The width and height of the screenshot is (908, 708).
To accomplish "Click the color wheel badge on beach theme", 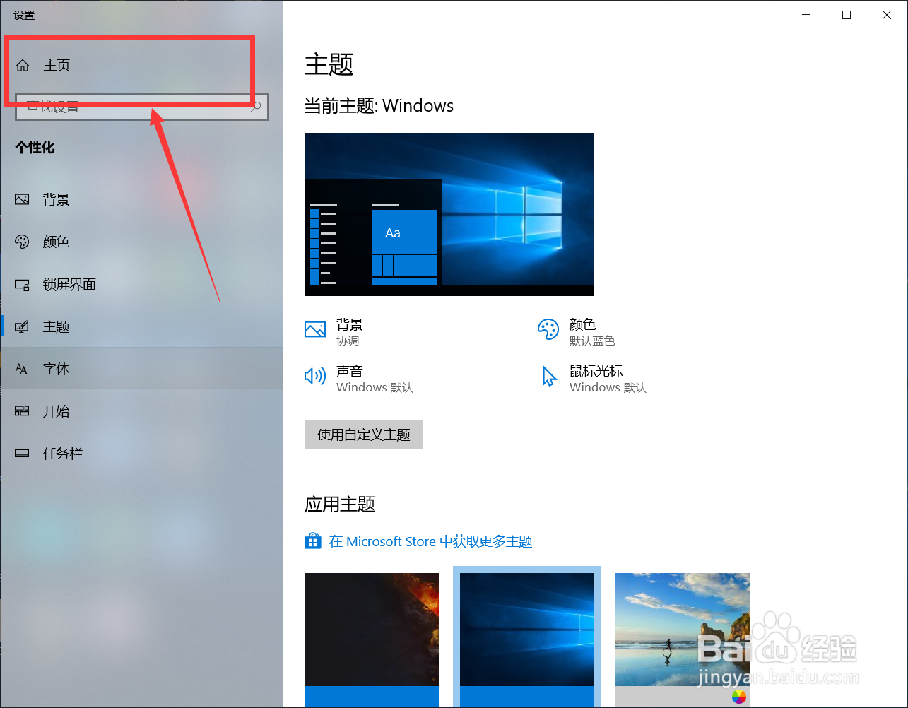I will tap(739, 698).
